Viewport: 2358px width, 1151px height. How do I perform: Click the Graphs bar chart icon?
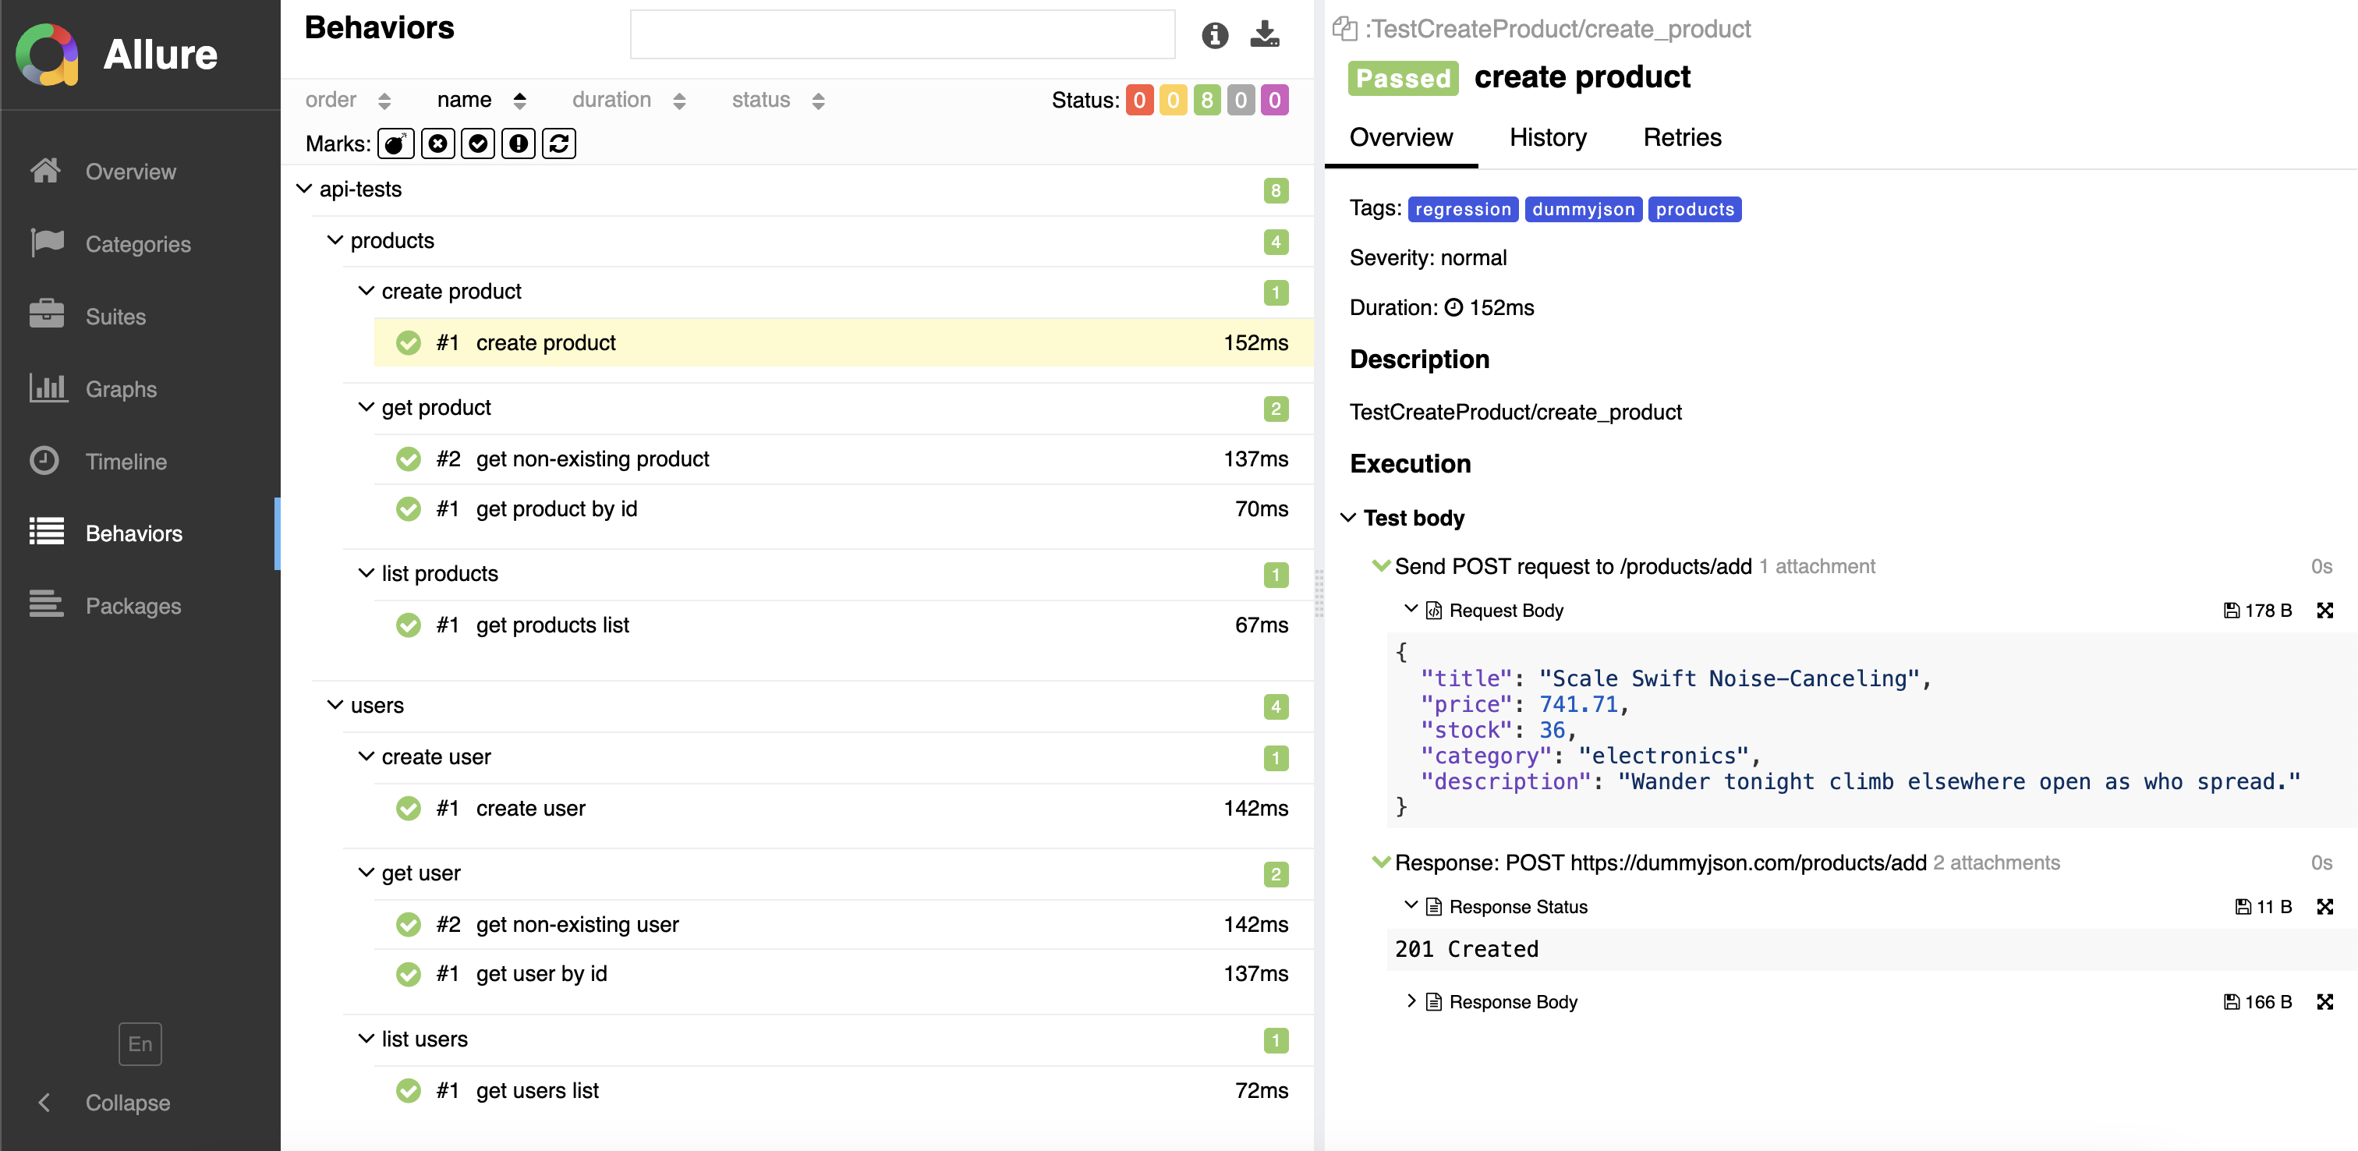[x=47, y=388]
